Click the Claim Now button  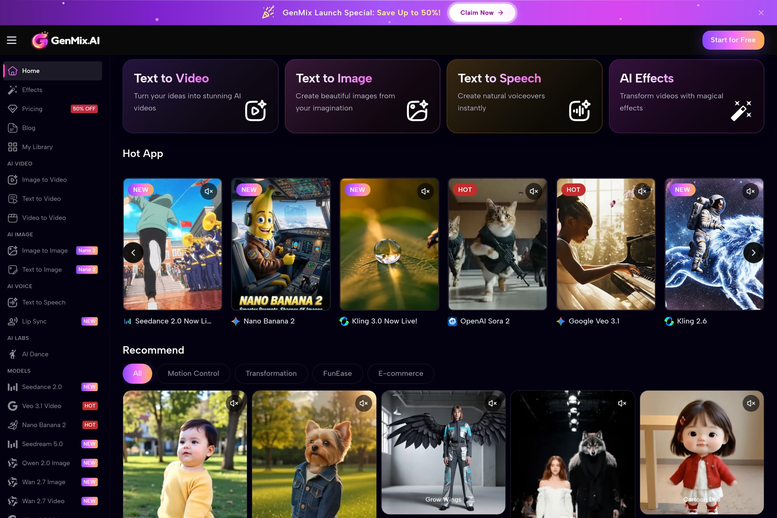pyautogui.click(x=482, y=13)
